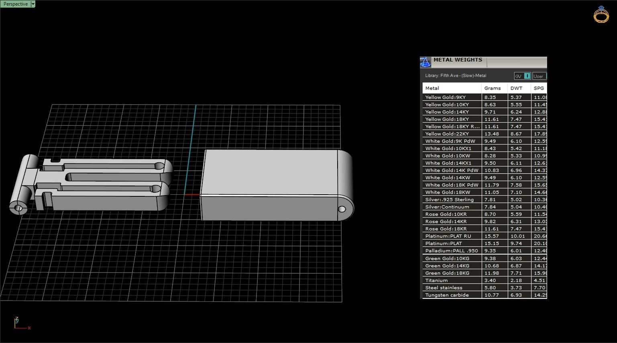Select the solid rectangular block model
Screen dimensions: 617x343
click(277, 185)
